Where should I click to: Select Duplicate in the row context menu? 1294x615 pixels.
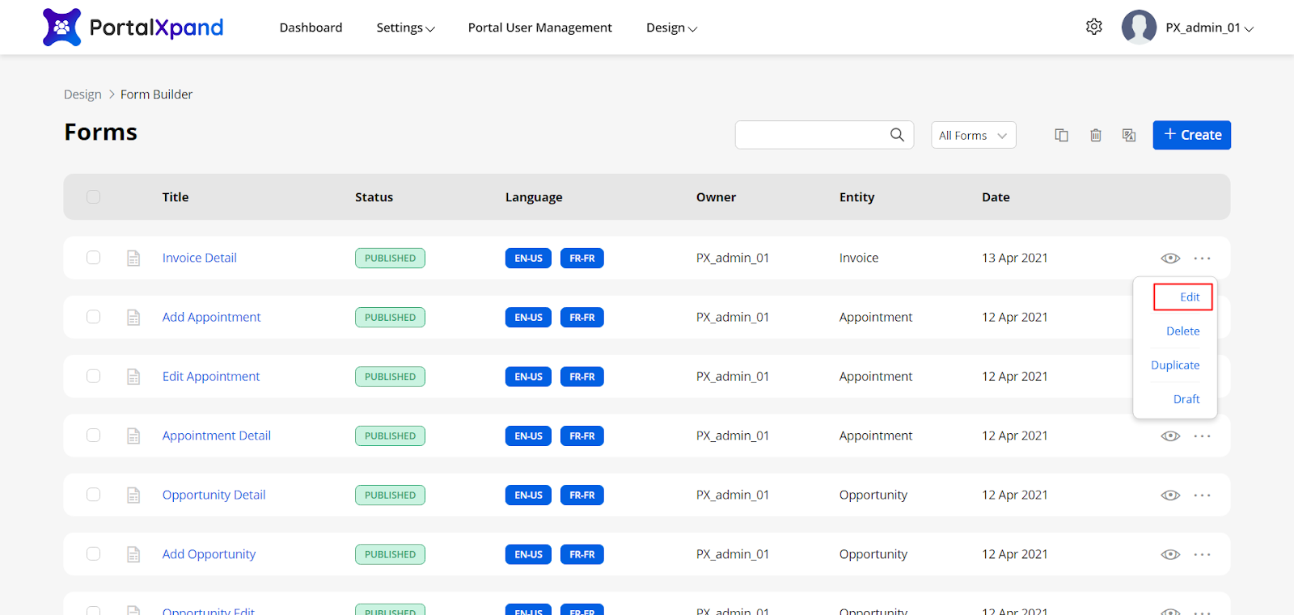(1175, 365)
